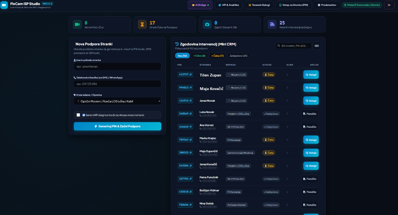The height and width of the screenshot is (215, 398).
Task: Click the Wi-Fi Mrtev Kot tag for Ana Horvat
Action: click(x=235, y=127)
